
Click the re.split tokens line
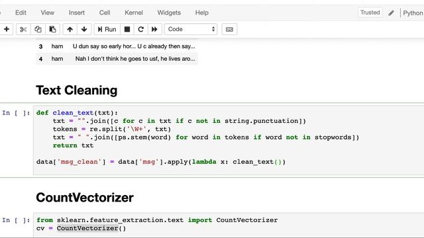click(112, 129)
